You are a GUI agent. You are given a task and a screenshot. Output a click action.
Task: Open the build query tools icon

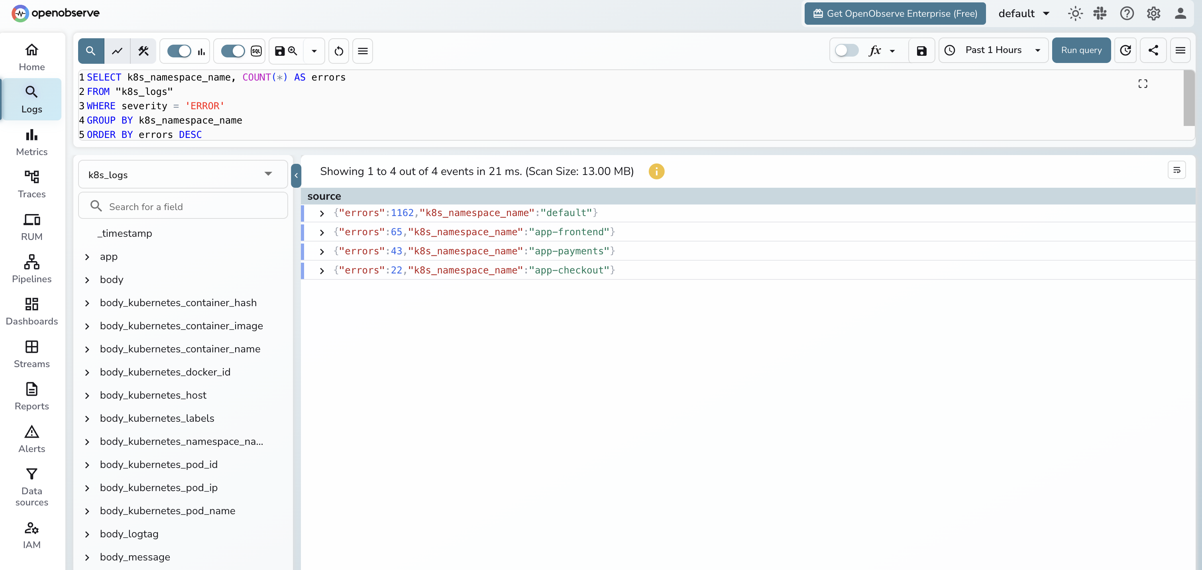pyautogui.click(x=143, y=51)
